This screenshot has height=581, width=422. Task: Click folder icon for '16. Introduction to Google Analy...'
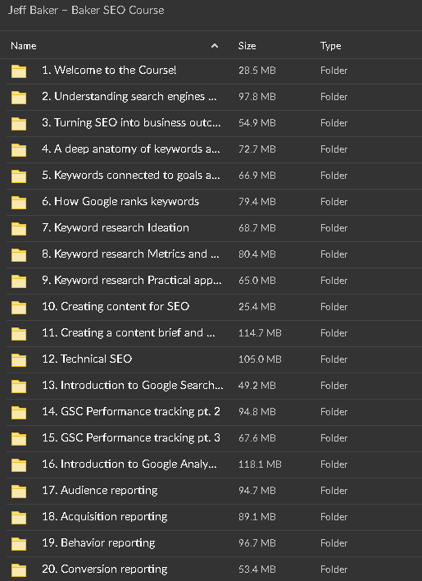point(19,466)
